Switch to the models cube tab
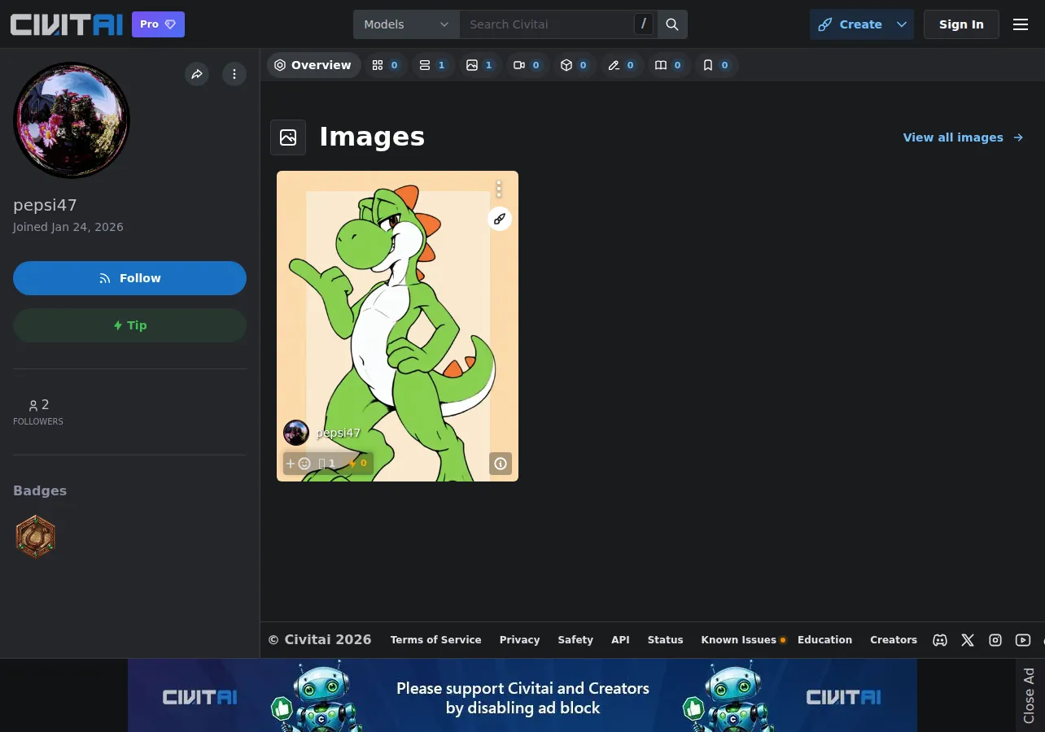 (x=575, y=65)
